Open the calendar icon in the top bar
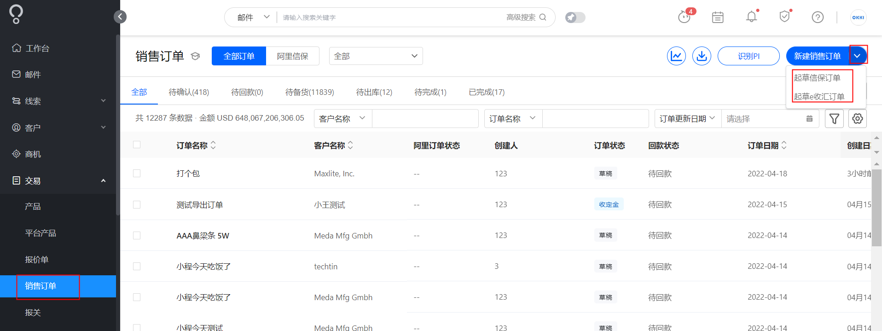Viewport: 882px width, 331px height. (x=718, y=17)
